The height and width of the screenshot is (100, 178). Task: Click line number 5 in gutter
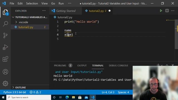click(58, 39)
